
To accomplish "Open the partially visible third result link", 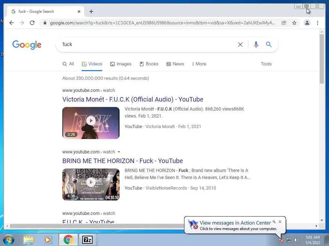I will [x=88, y=222].
